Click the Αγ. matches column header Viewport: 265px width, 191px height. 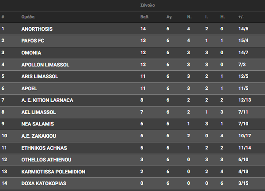click(x=169, y=17)
